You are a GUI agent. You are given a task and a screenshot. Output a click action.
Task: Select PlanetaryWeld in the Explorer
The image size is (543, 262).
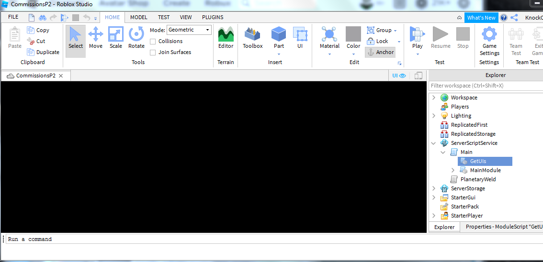(x=478, y=179)
